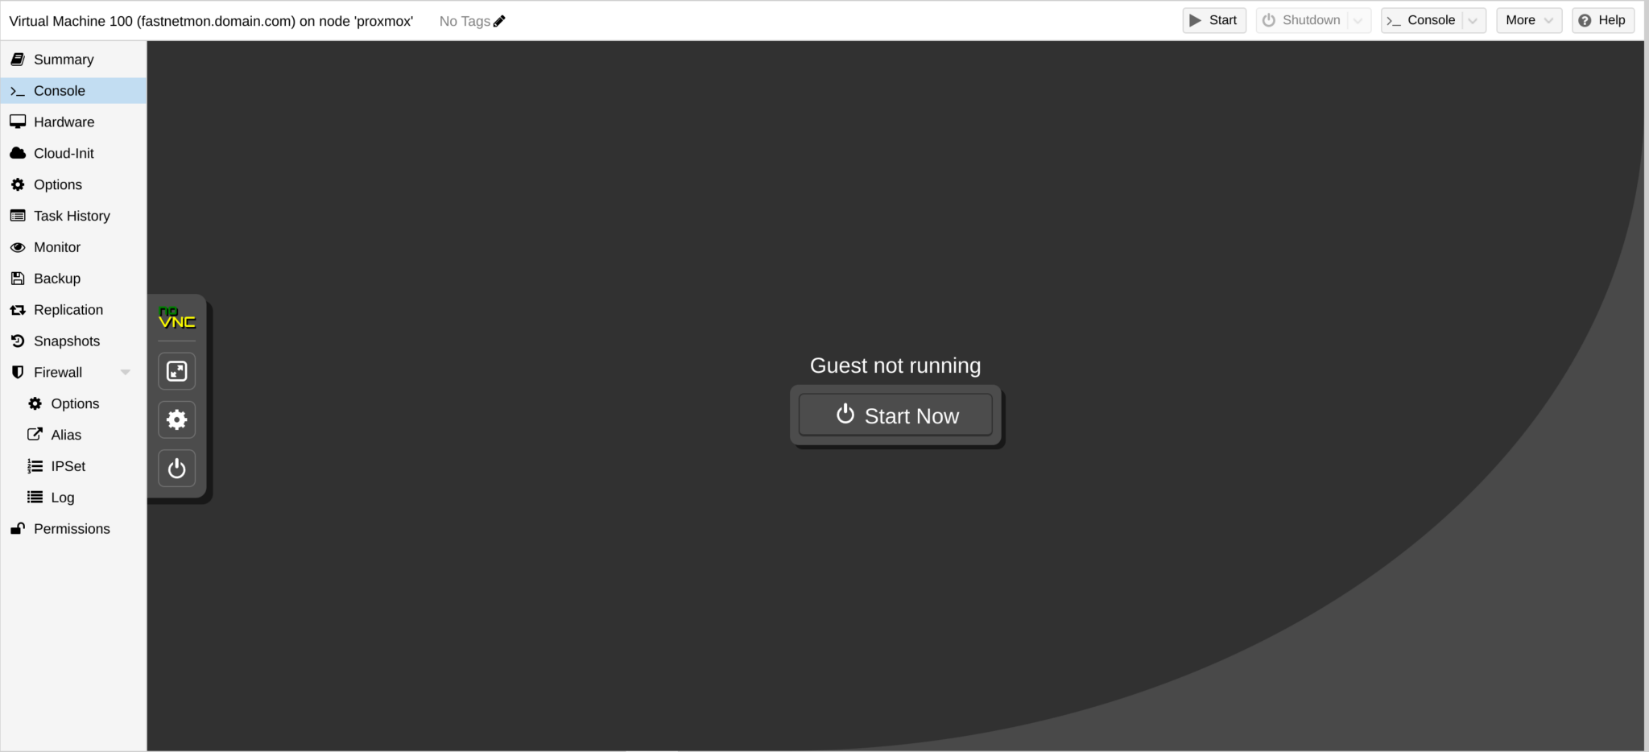The image size is (1649, 752).
Task: Click the noVNC power options icon
Action: tap(176, 468)
